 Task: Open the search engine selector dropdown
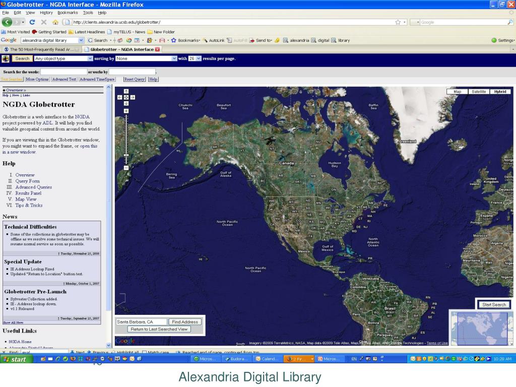click(x=416, y=22)
